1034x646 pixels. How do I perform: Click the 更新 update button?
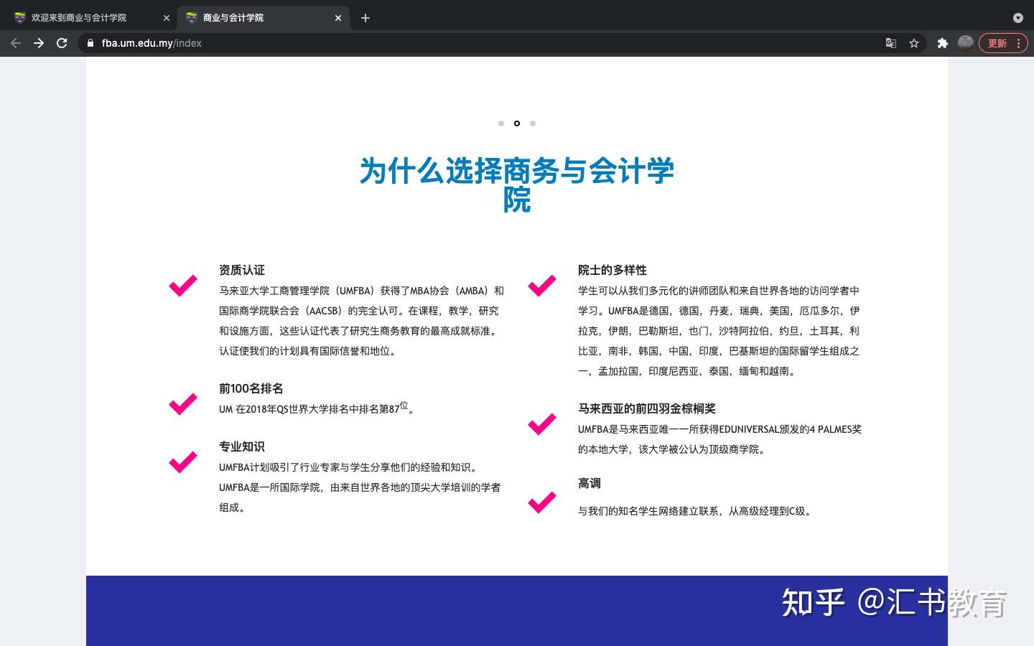[x=1003, y=43]
